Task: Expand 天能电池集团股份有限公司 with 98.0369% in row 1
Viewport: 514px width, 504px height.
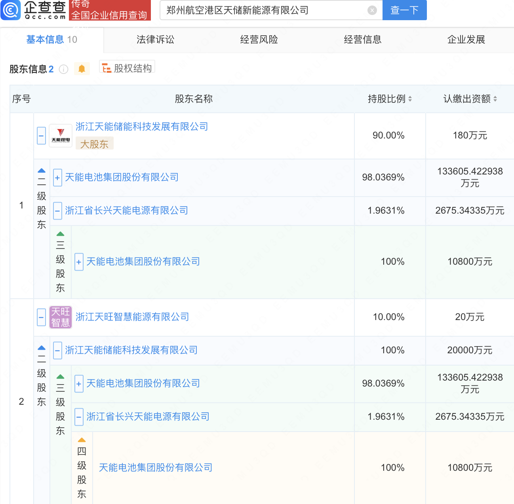Action: 57,178
